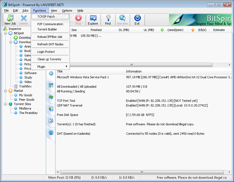Click right arrow of torrent list scrollbar
This screenshot has width=234, height=182.
tap(229, 65)
